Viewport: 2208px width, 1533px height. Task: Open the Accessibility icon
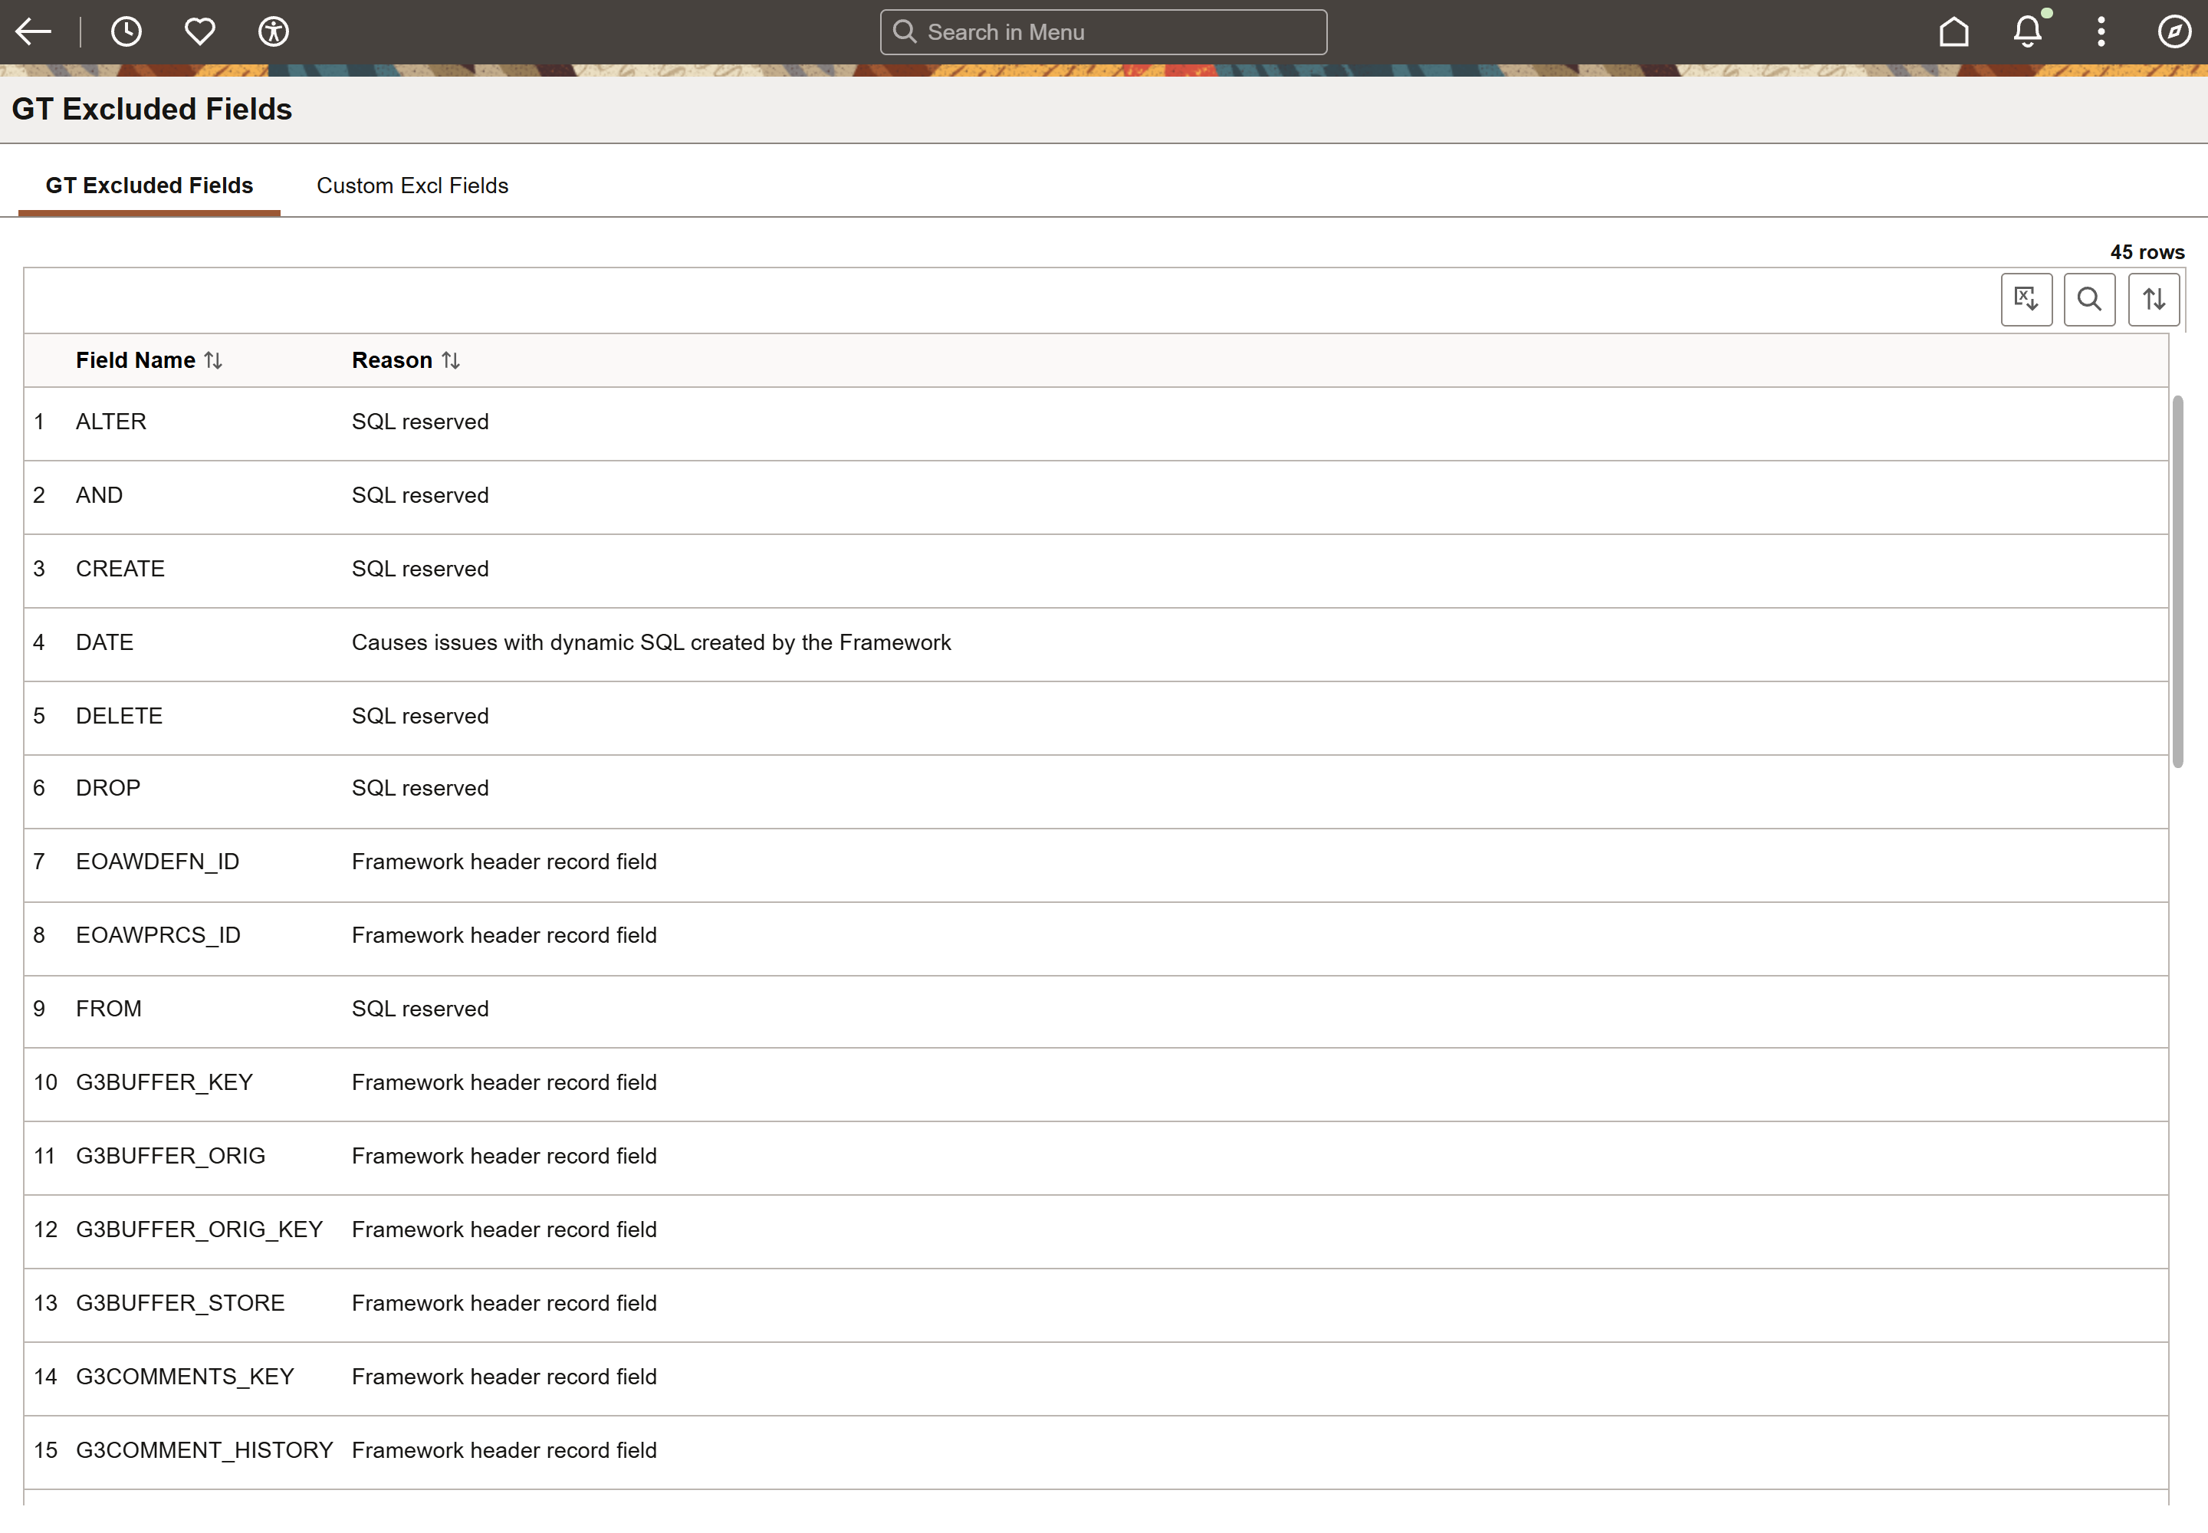(x=274, y=31)
